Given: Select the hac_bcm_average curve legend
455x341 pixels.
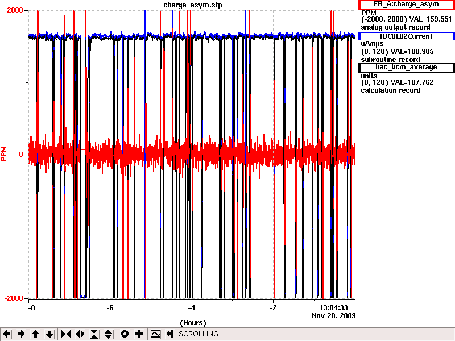Looking at the screenshot, I should 406,67.
